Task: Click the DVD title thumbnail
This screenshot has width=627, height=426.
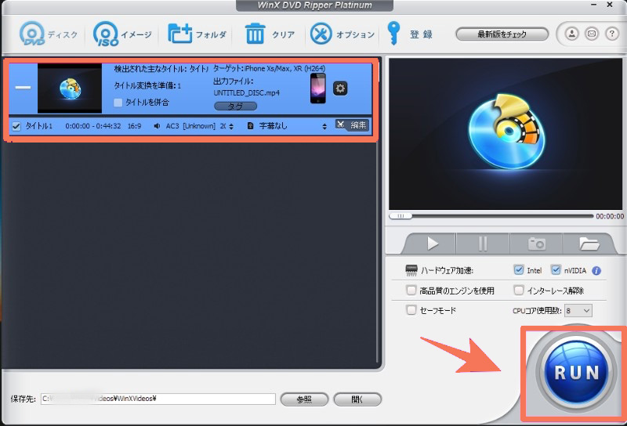Action: click(70, 88)
